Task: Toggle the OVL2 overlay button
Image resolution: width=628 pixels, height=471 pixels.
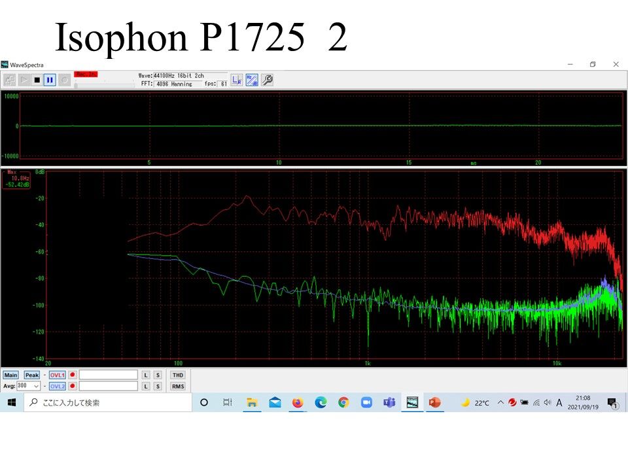Action: [58, 387]
